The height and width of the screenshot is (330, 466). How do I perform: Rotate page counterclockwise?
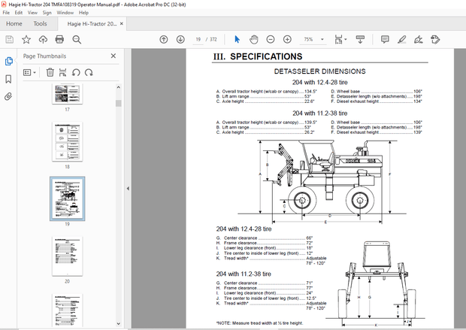tap(76, 72)
